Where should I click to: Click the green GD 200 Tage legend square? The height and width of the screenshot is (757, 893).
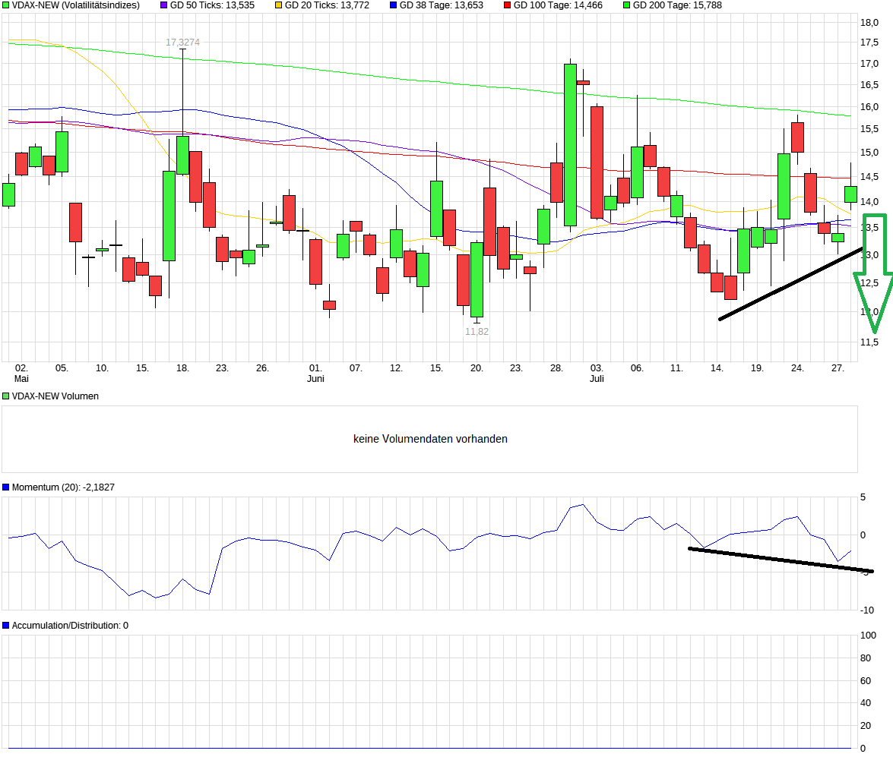[627, 5]
